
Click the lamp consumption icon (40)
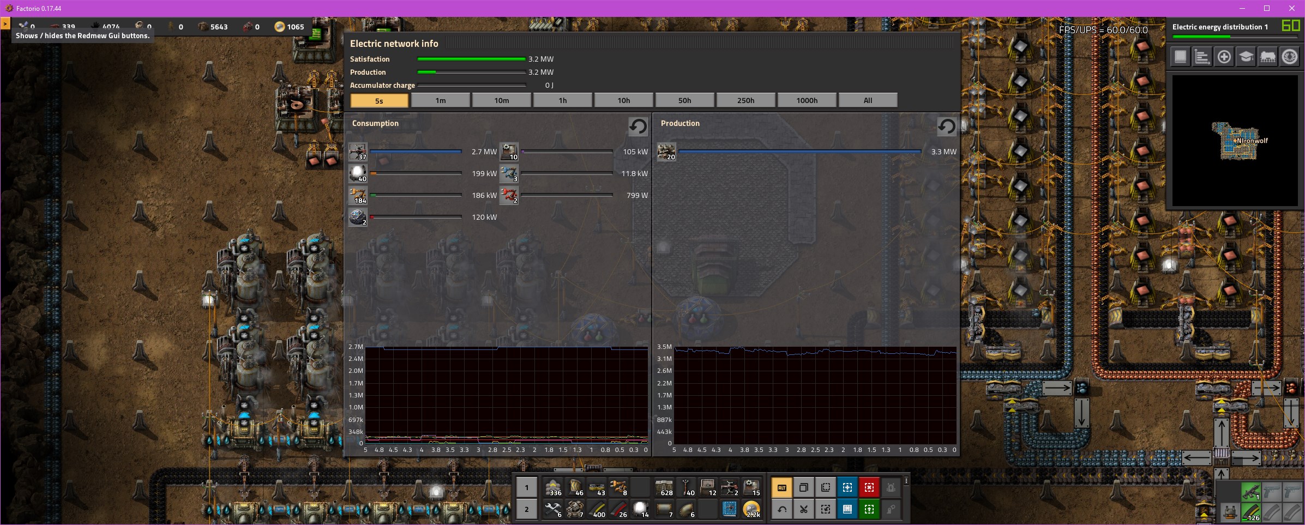tap(358, 173)
